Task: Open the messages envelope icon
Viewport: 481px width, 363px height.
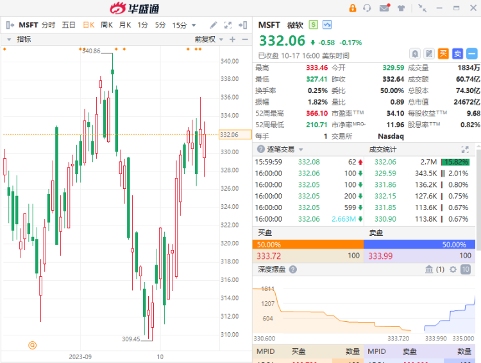Action: pos(384,8)
